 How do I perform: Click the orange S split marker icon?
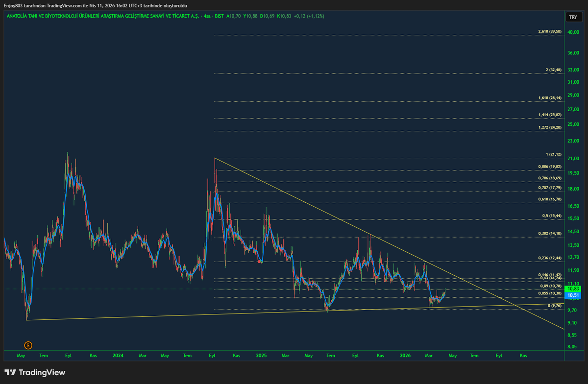(x=28, y=345)
